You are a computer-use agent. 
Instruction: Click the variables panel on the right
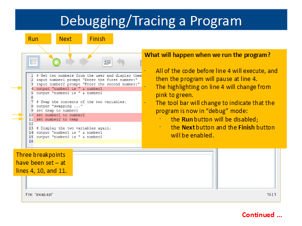(246, 168)
